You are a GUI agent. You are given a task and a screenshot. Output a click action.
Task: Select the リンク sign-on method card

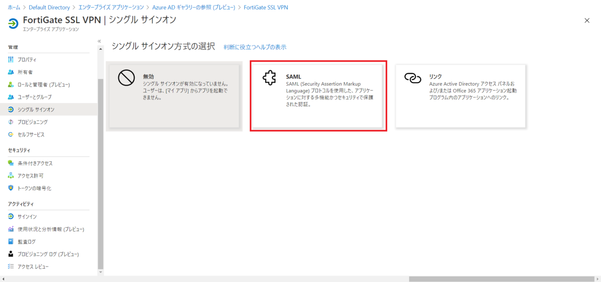coord(460,96)
